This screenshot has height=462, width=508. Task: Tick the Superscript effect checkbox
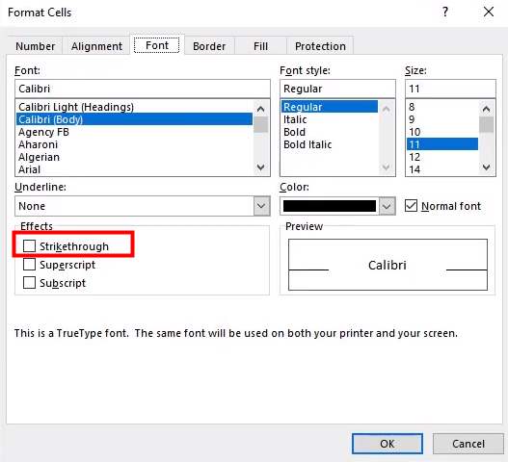(29, 265)
